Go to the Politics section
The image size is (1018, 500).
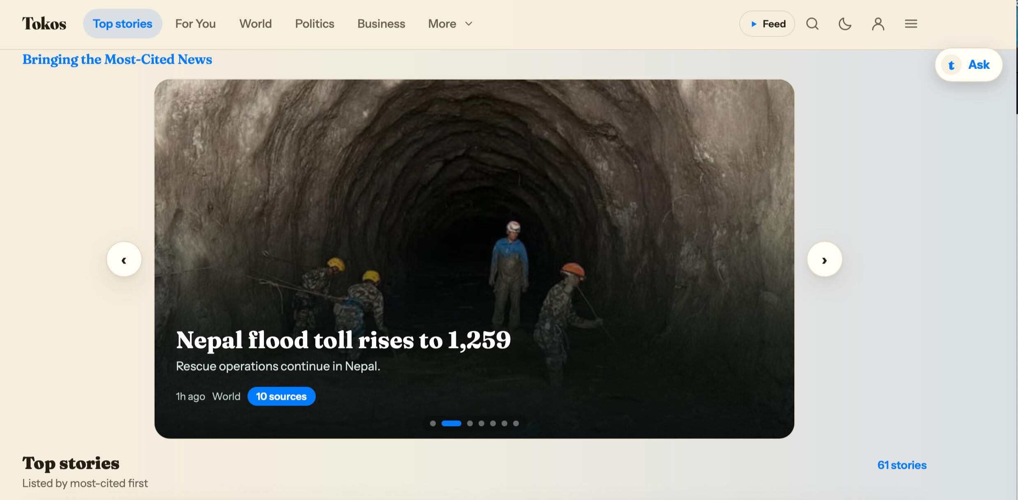coord(315,24)
